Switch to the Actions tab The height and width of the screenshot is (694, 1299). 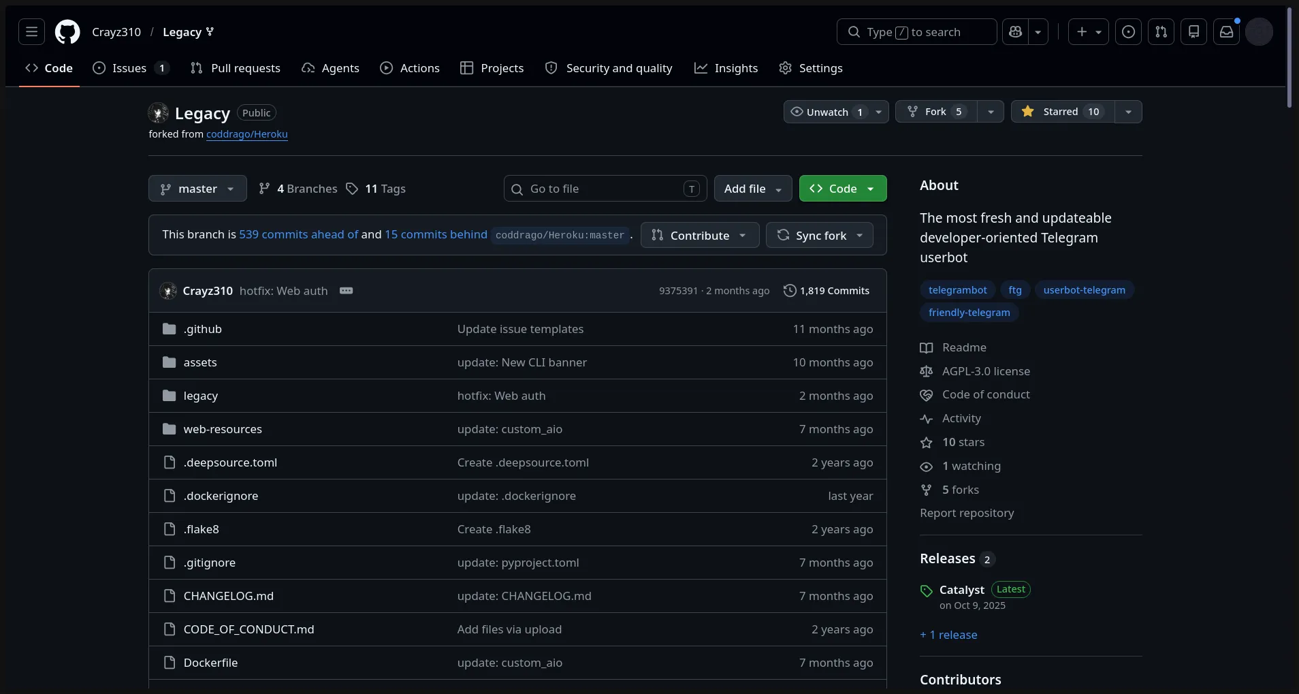(410, 68)
